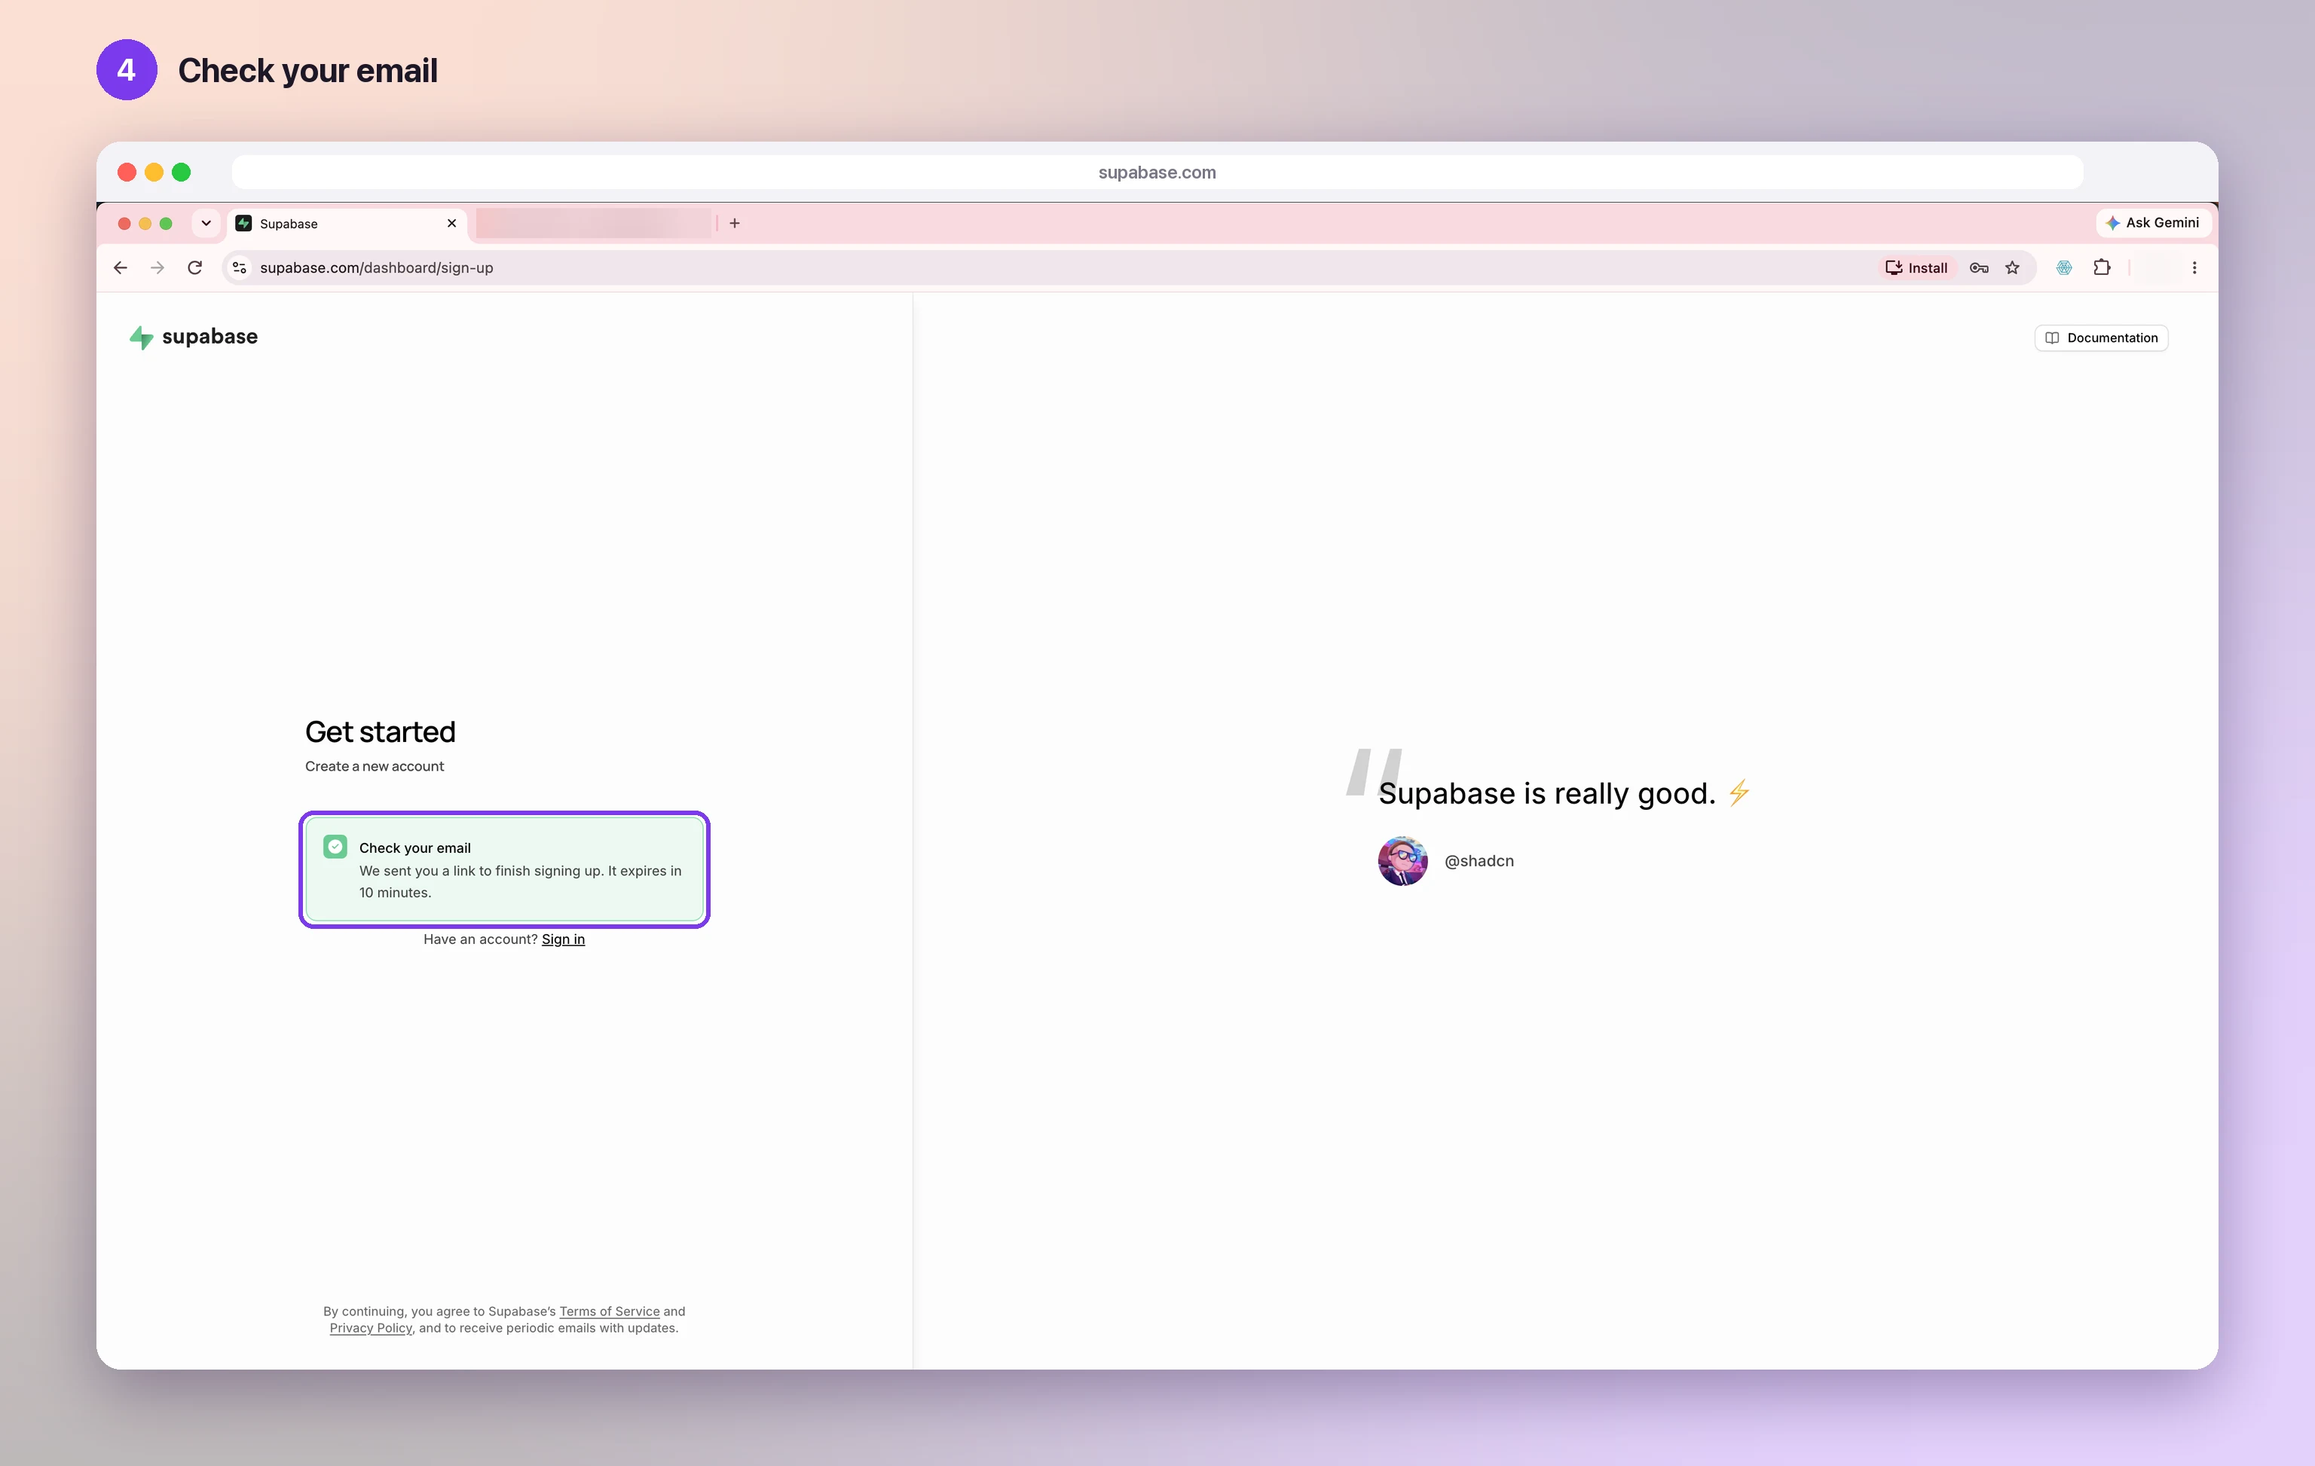Go back using the browser back arrow

click(120, 267)
